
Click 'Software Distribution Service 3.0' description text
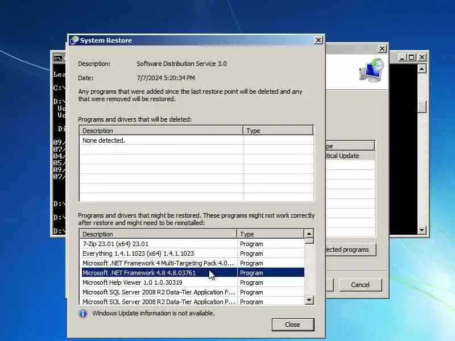[x=181, y=64]
